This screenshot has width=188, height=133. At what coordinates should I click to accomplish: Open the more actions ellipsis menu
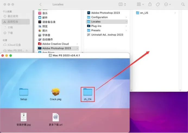pyautogui.click(x=167, y=4)
